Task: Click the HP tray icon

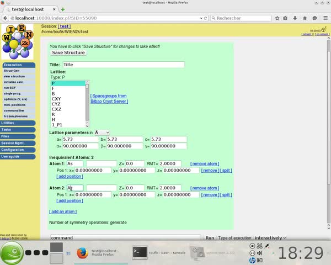Action: (x=252, y=261)
